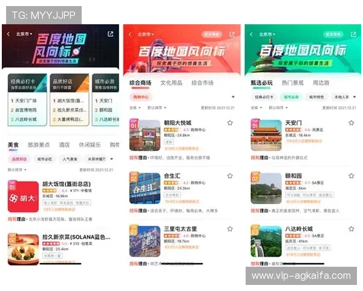
Task: Open 拾久新京菜(SOLANA蓝色… listing title
Action: point(76,237)
